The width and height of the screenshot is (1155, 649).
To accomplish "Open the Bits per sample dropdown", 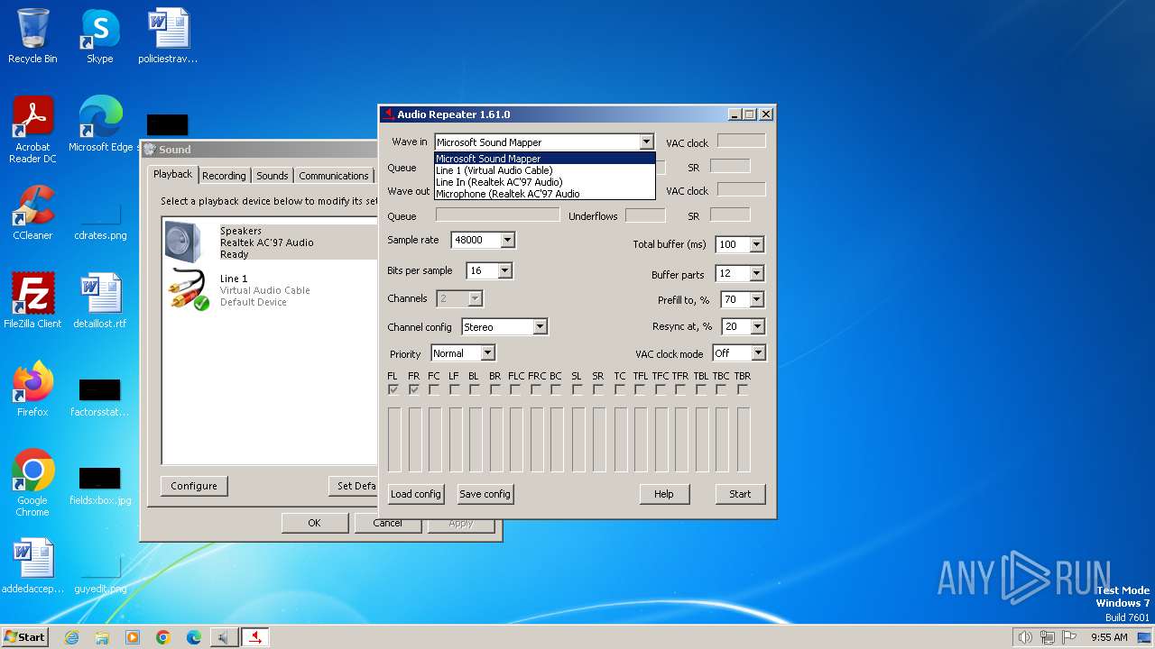I will pos(504,270).
